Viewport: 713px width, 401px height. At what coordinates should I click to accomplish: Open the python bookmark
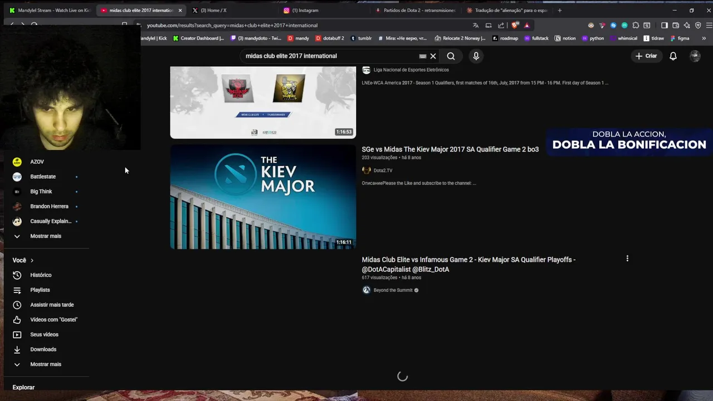click(x=593, y=38)
